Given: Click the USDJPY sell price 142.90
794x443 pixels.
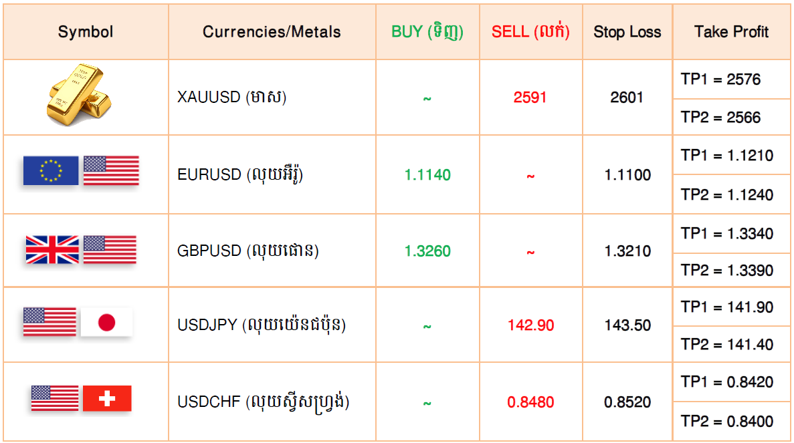Looking at the screenshot, I should [x=530, y=325].
